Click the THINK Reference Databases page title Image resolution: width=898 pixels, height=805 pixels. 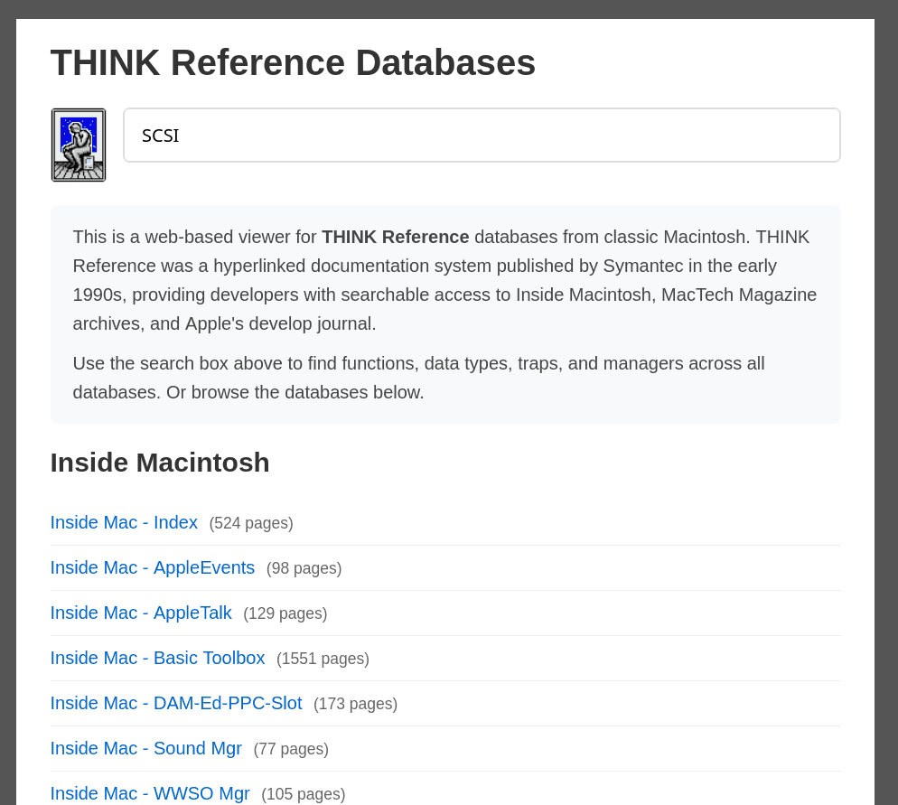tap(293, 63)
